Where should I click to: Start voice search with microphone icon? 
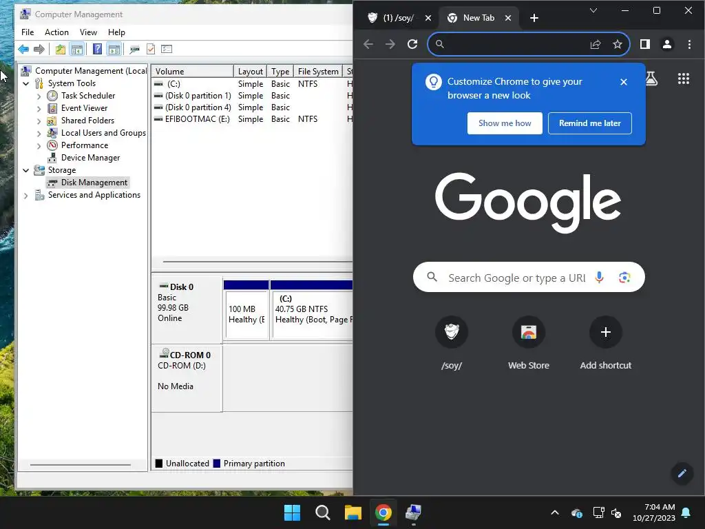point(599,277)
